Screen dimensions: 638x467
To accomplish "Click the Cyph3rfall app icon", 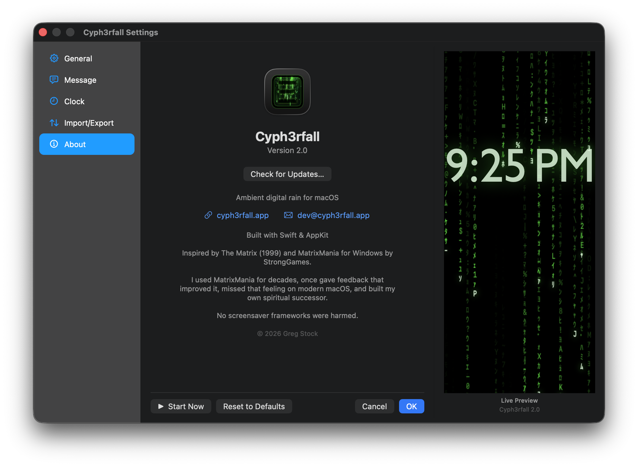I will click(287, 92).
